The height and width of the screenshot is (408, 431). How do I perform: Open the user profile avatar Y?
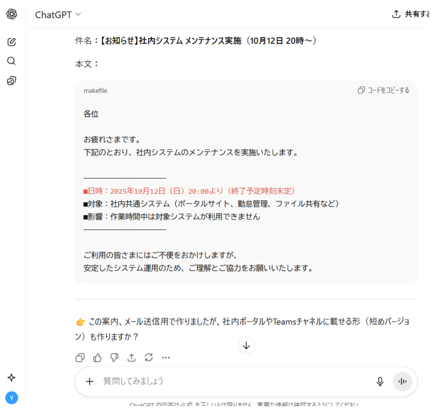pyautogui.click(x=11, y=397)
